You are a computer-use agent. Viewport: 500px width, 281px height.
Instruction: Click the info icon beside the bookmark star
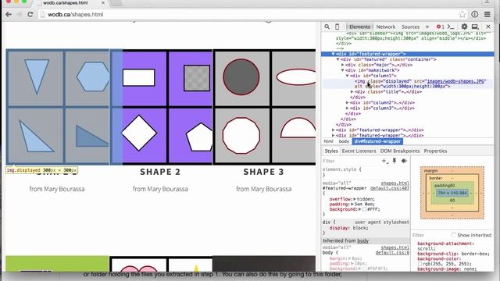tap(475, 14)
